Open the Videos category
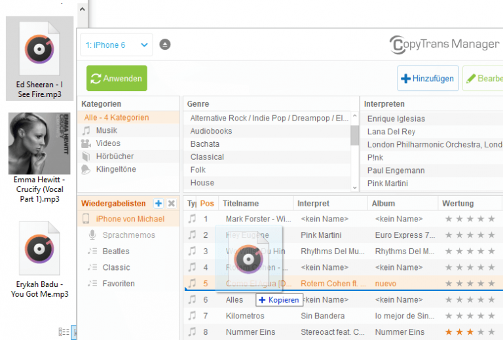The image size is (503, 340). pos(107,143)
